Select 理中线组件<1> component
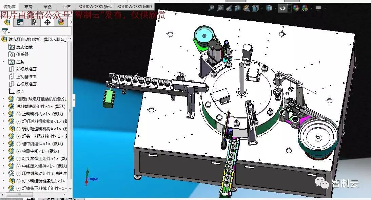Image resolution: width=371 pixels, height=200 pixels. pyautogui.click(x=36, y=143)
